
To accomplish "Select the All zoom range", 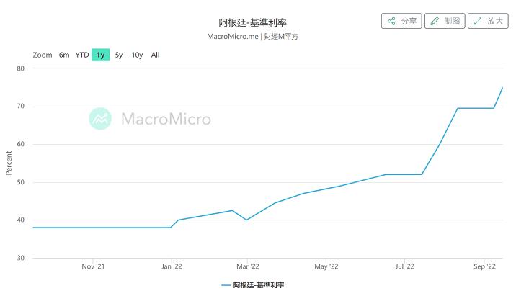I will pyautogui.click(x=156, y=55).
